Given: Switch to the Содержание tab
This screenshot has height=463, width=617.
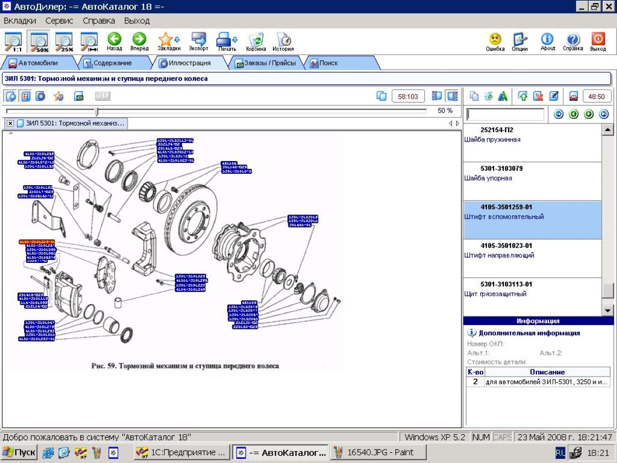Looking at the screenshot, I should 112,63.
